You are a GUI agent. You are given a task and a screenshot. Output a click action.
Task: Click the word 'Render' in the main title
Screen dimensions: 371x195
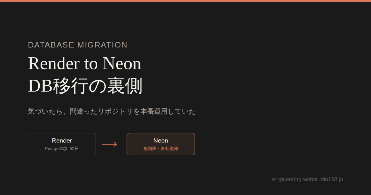54,63
